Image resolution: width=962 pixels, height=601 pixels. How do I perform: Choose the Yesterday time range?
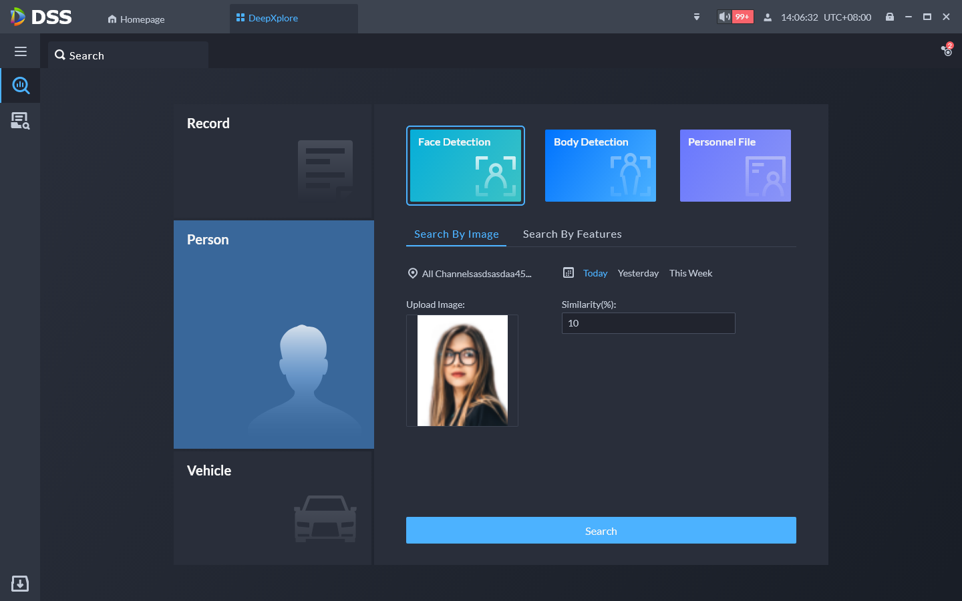pyautogui.click(x=638, y=273)
